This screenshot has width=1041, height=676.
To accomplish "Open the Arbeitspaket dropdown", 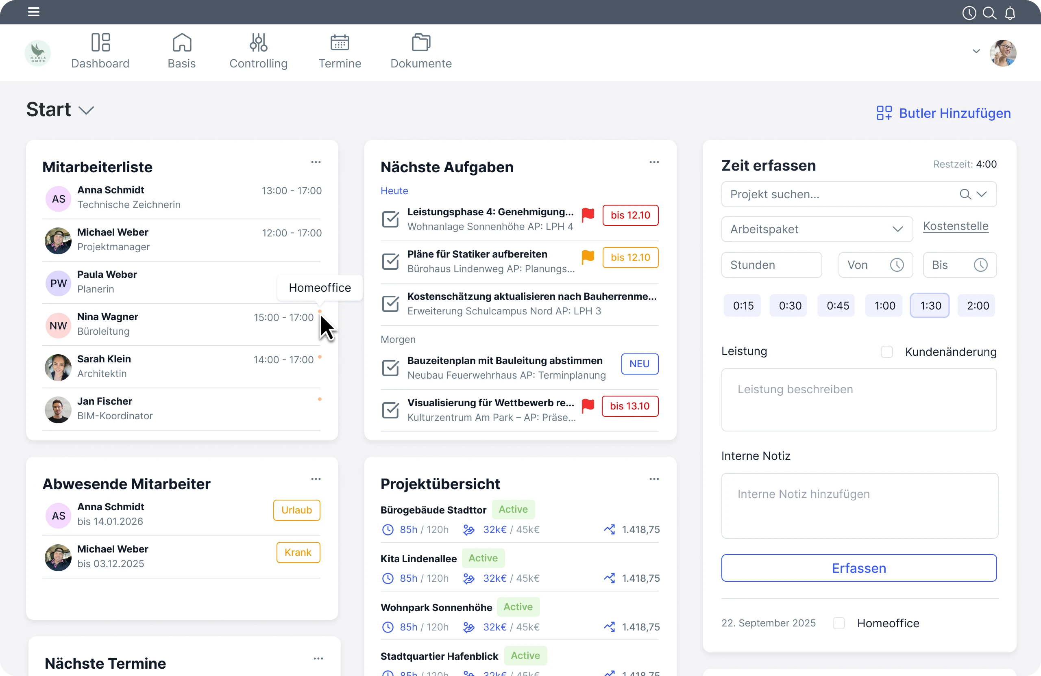I will 817,229.
